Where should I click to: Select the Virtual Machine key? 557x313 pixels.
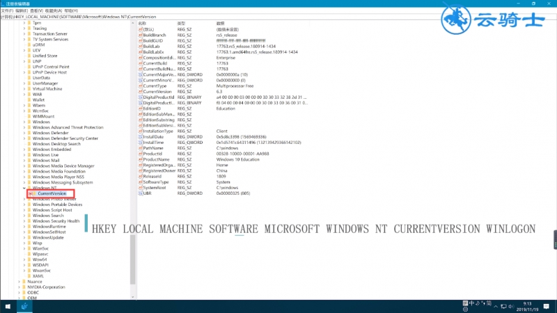pyautogui.click(x=47, y=89)
